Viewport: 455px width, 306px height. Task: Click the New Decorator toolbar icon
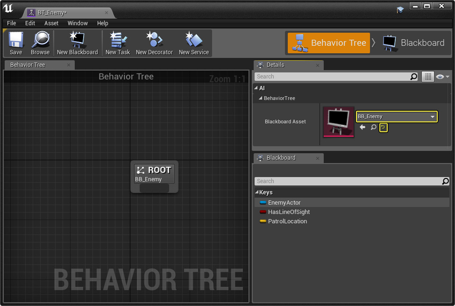pos(154,43)
